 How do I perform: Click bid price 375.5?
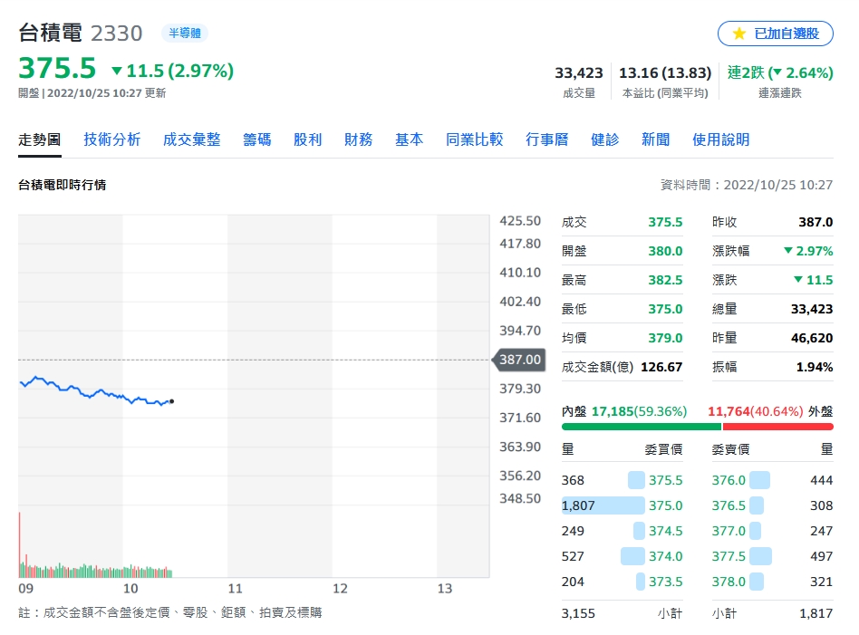point(666,480)
